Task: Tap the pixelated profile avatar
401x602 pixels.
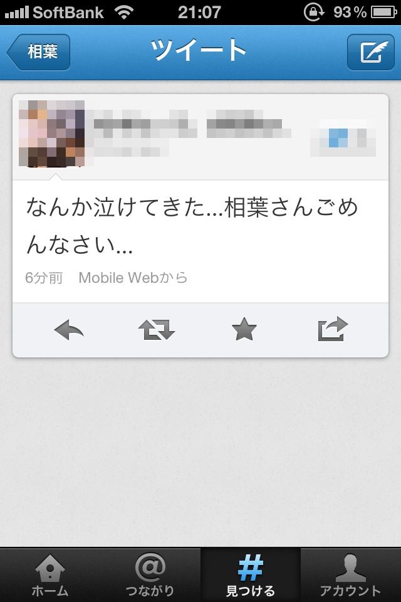Action: (x=51, y=134)
